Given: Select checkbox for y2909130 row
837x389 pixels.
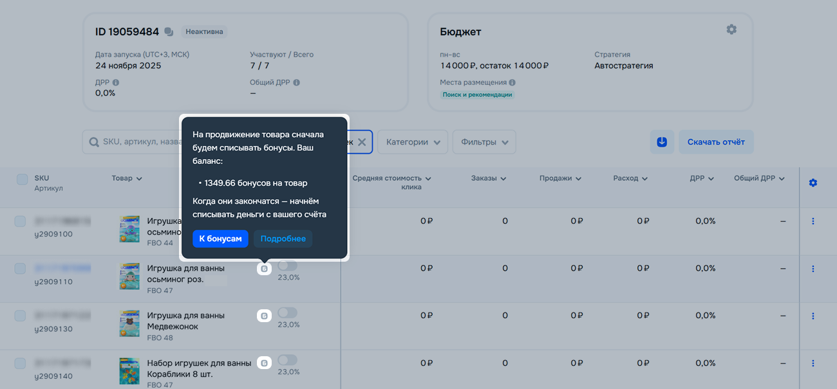Looking at the screenshot, I should tap(20, 316).
